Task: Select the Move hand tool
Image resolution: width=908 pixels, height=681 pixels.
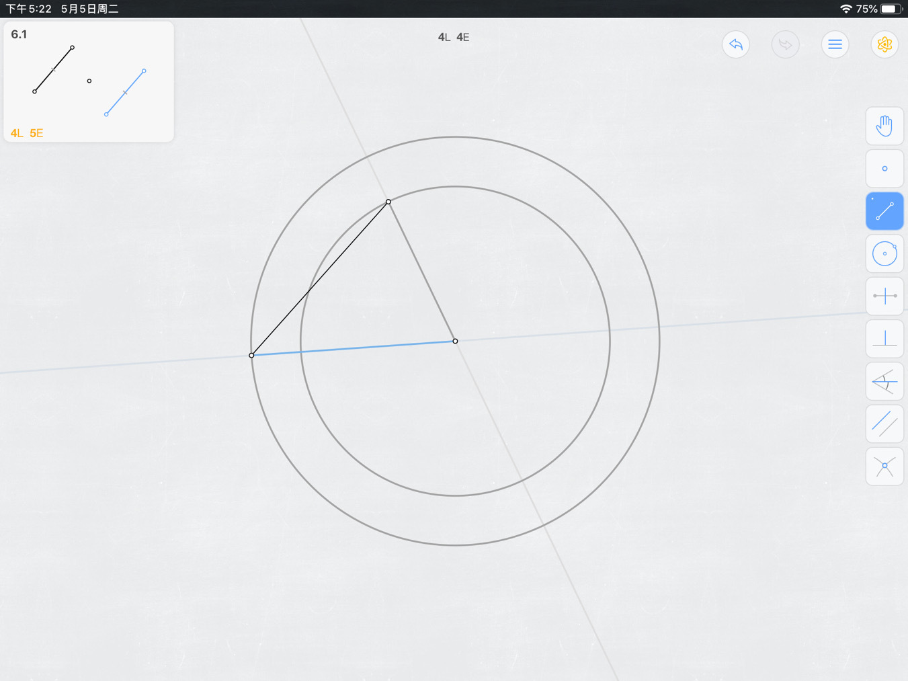Action: (x=884, y=126)
